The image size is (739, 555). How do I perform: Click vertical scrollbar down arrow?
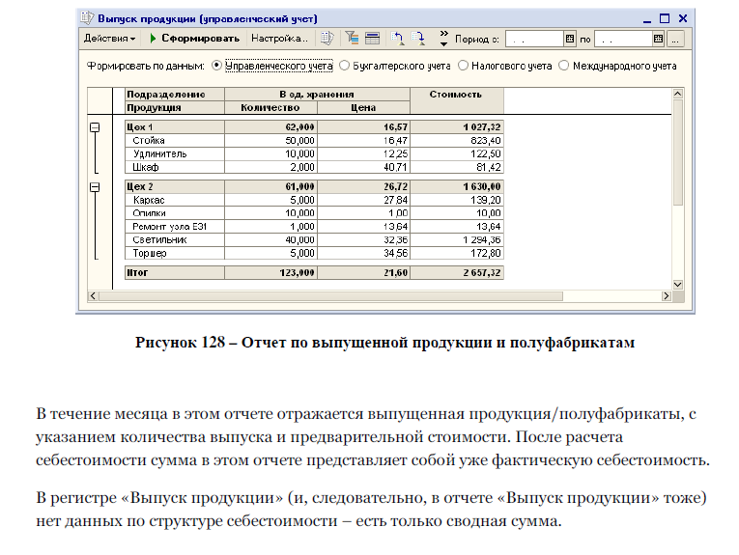click(678, 285)
